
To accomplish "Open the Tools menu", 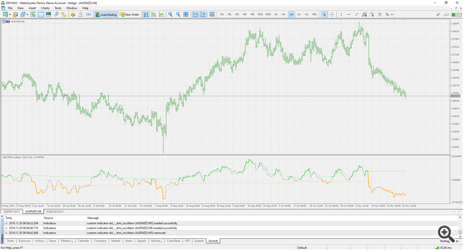I will pyautogui.click(x=58, y=8).
